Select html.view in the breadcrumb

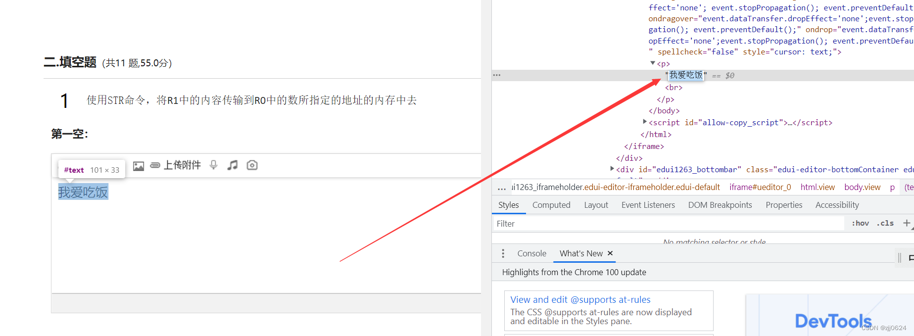(818, 187)
